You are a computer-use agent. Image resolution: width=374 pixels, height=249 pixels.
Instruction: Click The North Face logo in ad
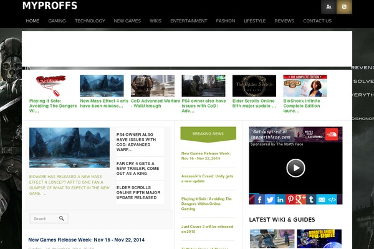pyautogui.click(x=332, y=134)
